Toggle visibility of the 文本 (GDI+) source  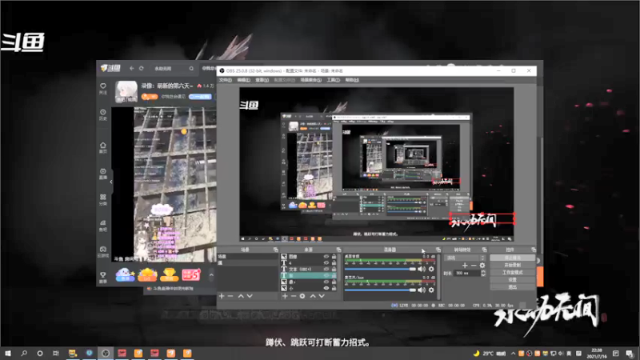pos(326,270)
